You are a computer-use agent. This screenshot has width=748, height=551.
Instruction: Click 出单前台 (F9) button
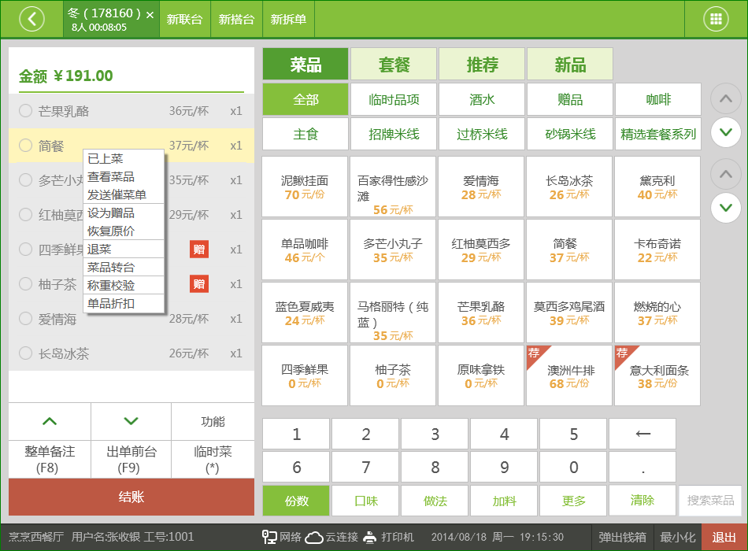(131, 460)
